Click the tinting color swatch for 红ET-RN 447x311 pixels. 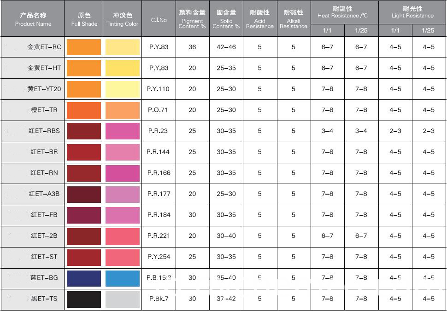click(x=123, y=173)
